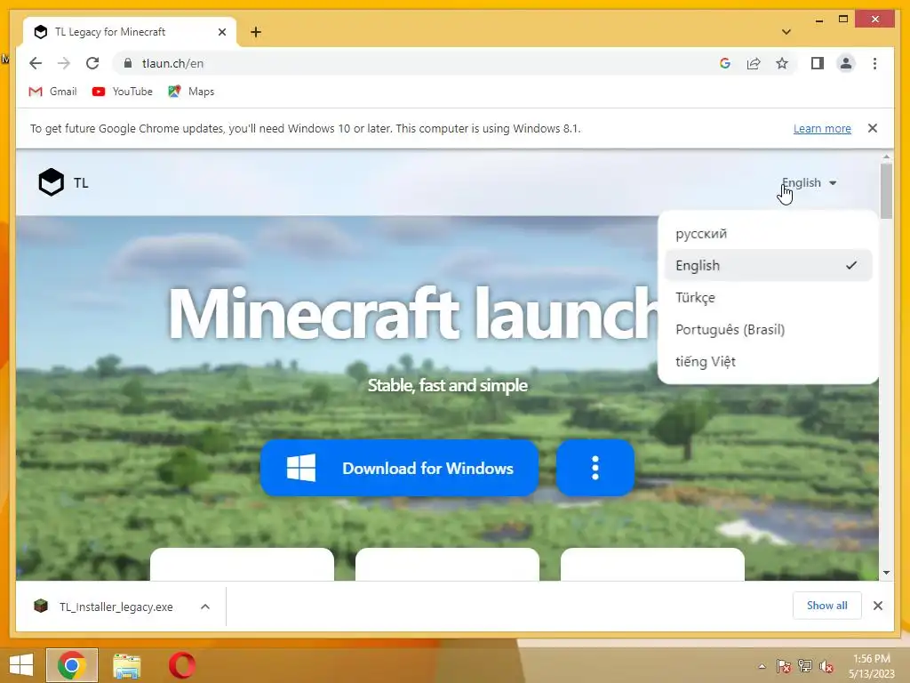
Task: Click the TL cube logo icon
Action: [x=51, y=182]
